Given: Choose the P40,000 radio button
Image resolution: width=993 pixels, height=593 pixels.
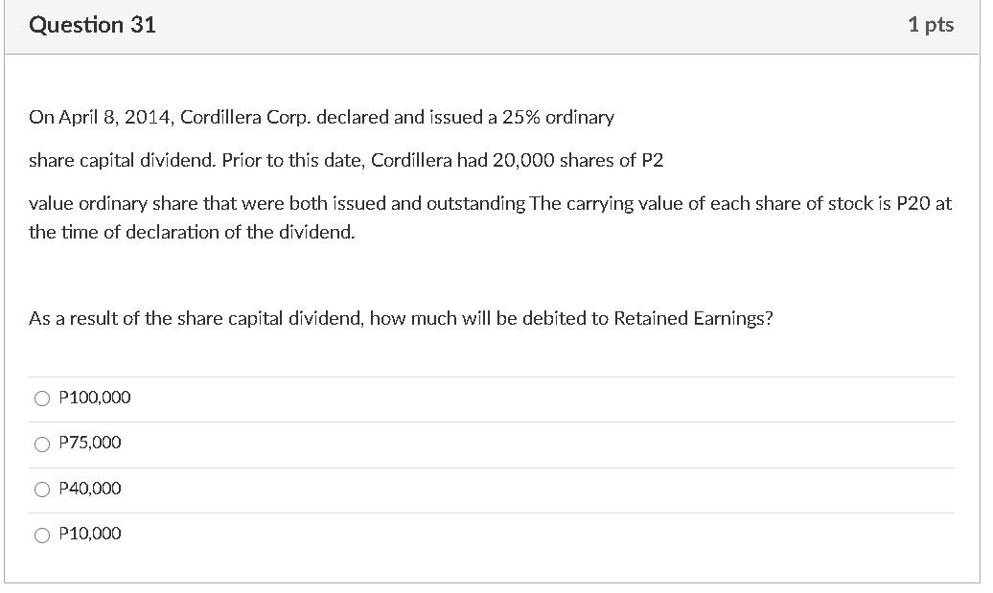Looking at the screenshot, I should (42, 489).
